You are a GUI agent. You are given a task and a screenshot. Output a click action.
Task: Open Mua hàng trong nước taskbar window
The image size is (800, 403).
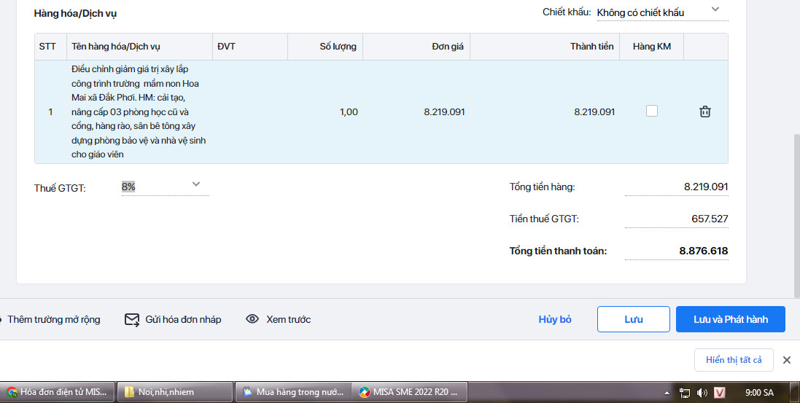click(292, 392)
